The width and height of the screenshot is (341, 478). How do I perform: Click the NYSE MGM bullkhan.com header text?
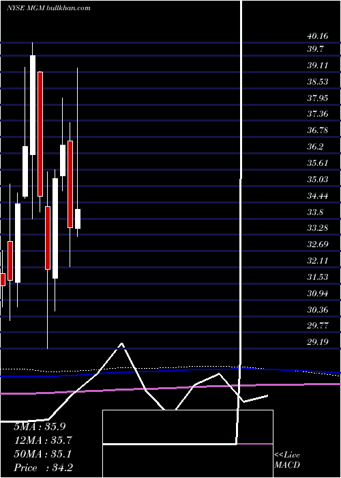[48, 8]
